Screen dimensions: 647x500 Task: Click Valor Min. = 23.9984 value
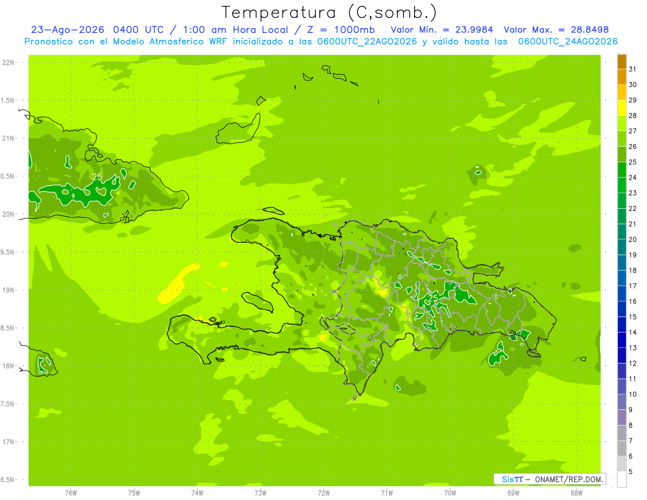point(442,30)
